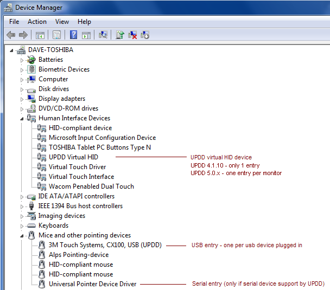The image size is (330, 290).
Task: Click the Keyboards category icon
Action: (x=31, y=225)
